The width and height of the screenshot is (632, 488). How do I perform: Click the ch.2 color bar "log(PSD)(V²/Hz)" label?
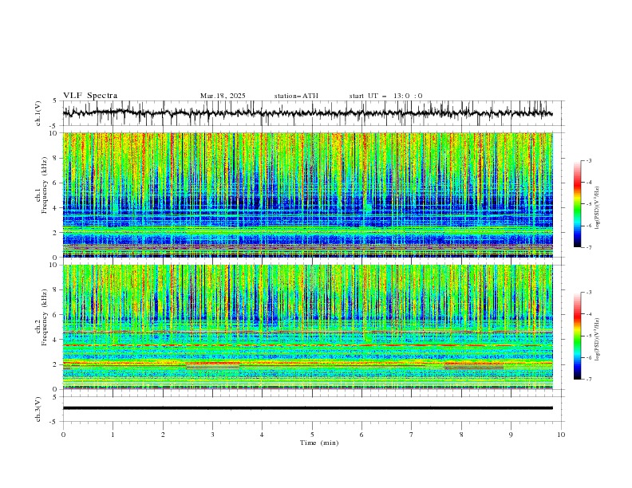(598, 340)
